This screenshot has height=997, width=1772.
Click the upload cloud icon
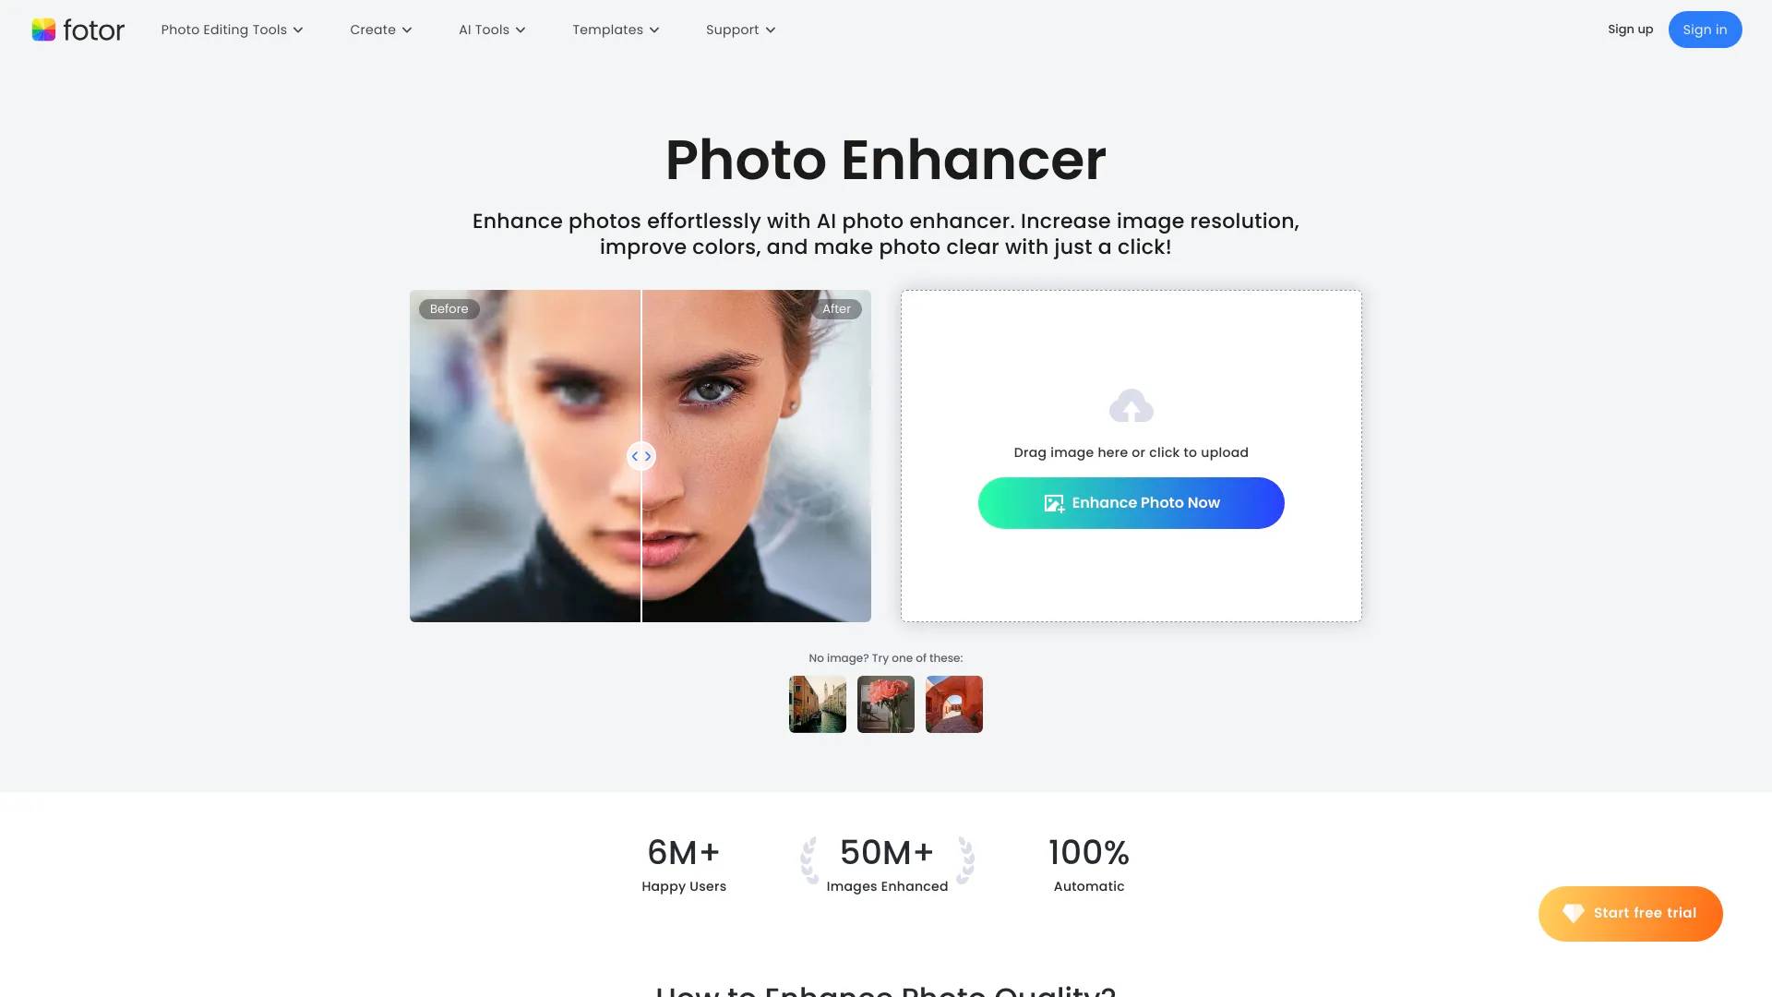click(1131, 405)
